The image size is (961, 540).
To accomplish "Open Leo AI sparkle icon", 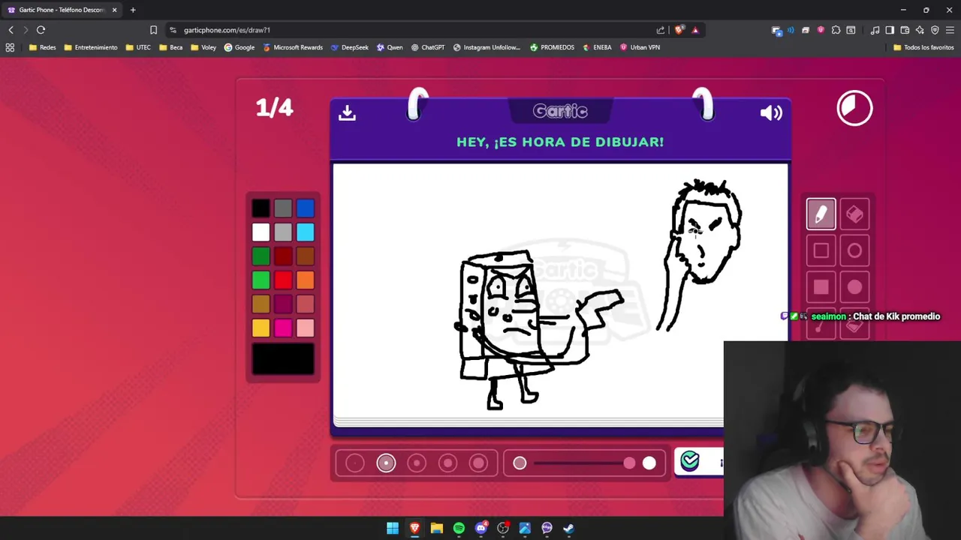I will pyautogui.click(x=920, y=30).
